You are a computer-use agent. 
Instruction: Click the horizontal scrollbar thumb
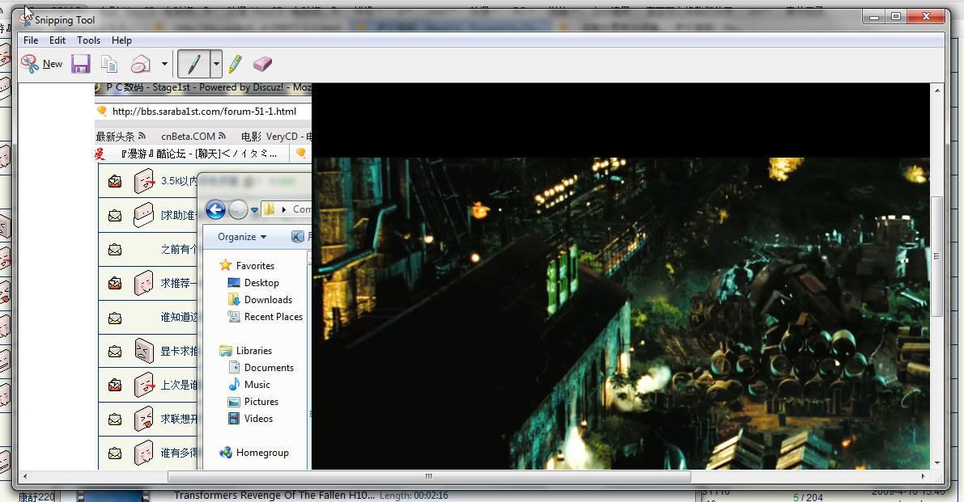[x=429, y=476]
